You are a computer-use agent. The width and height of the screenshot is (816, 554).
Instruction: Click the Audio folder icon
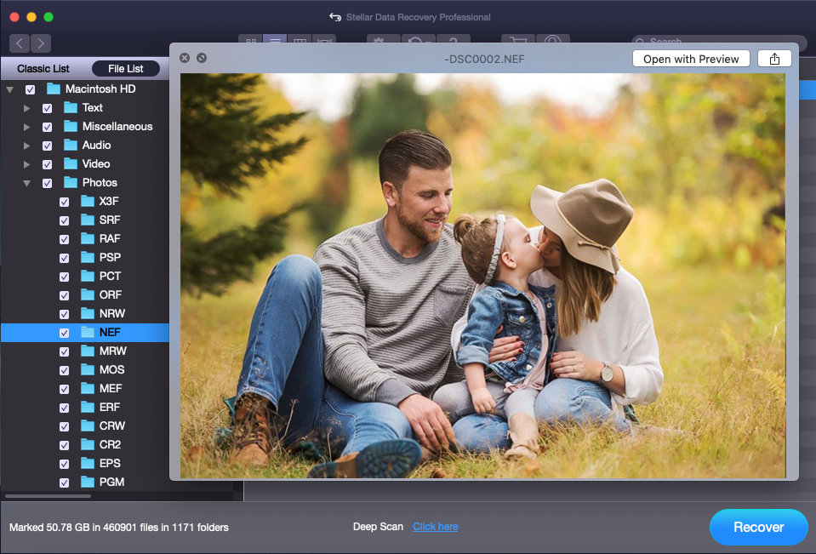coord(71,146)
